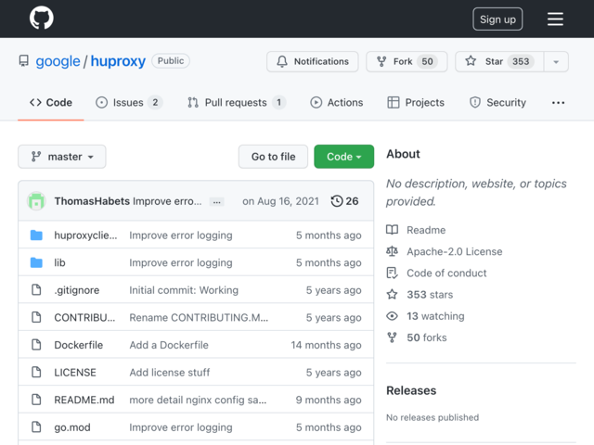Open the Readme link in About
This screenshot has height=445, width=594.
pyautogui.click(x=426, y=230)
